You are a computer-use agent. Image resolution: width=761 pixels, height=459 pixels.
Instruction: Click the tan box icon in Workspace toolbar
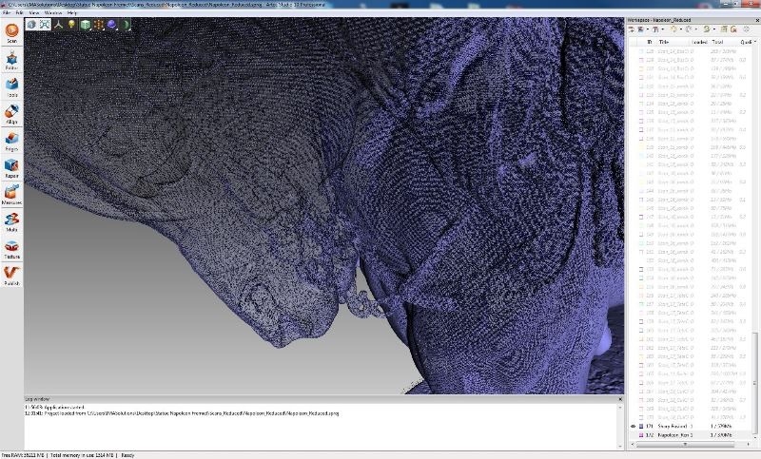click(724, 29)
